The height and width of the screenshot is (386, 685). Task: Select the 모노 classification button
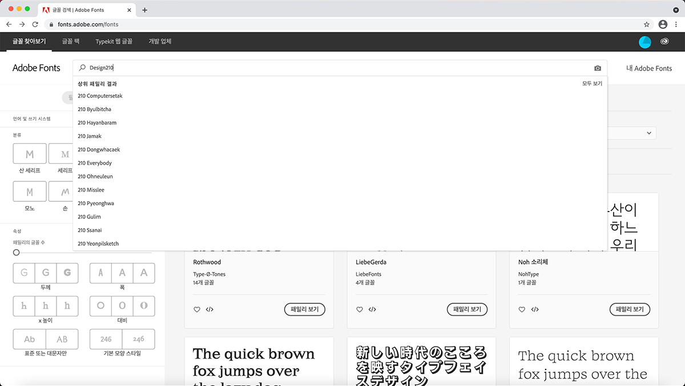[30, 192]
